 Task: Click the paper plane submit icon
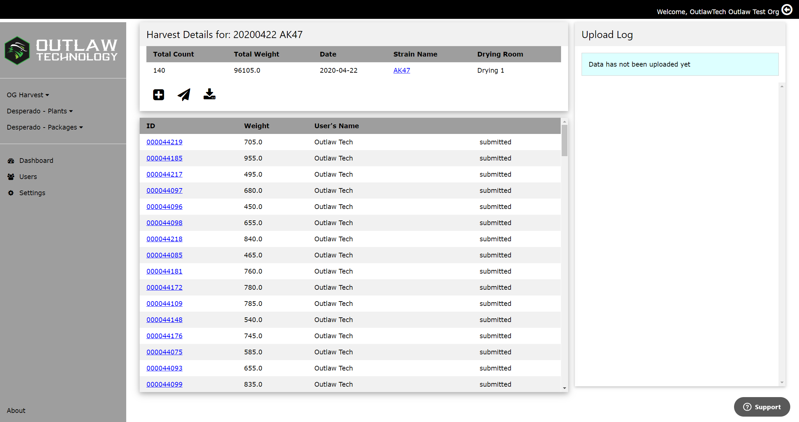pos(184,95)
